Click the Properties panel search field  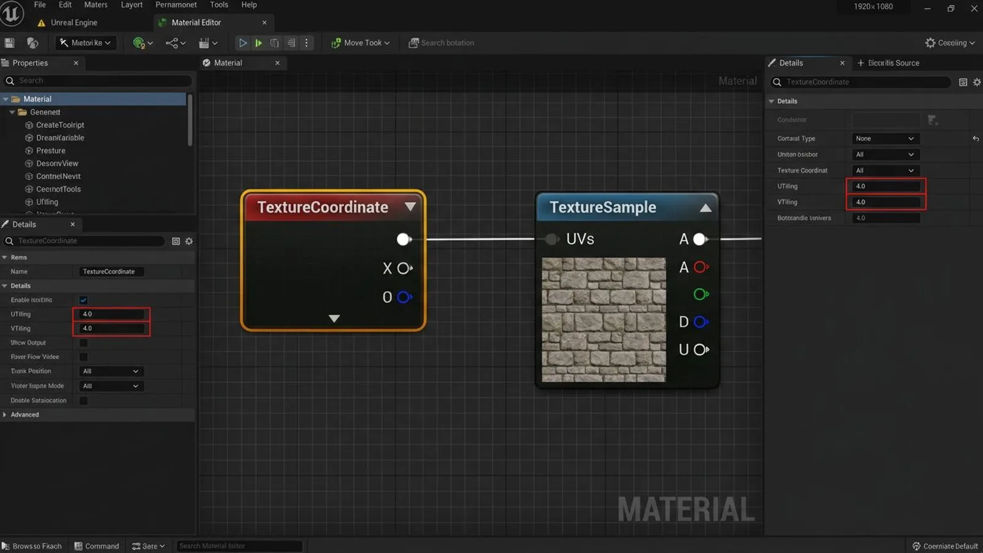[x=97, y=80]
